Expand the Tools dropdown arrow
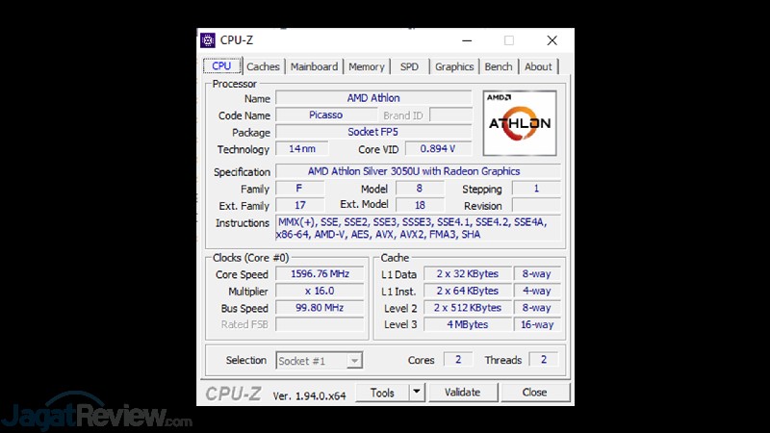The image size is (770, 433). 416,393
